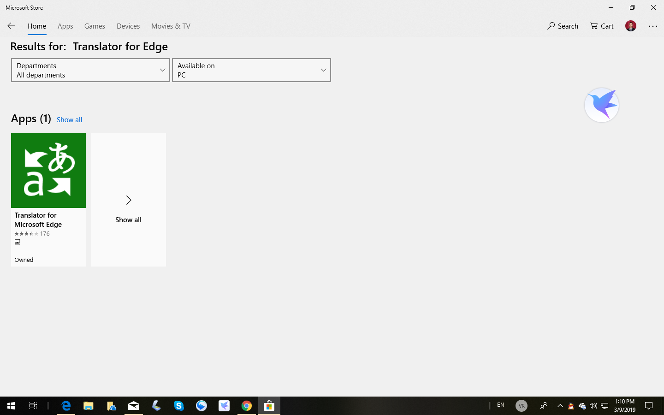Click the 176 ratings star row

click(x=32, y=234)
